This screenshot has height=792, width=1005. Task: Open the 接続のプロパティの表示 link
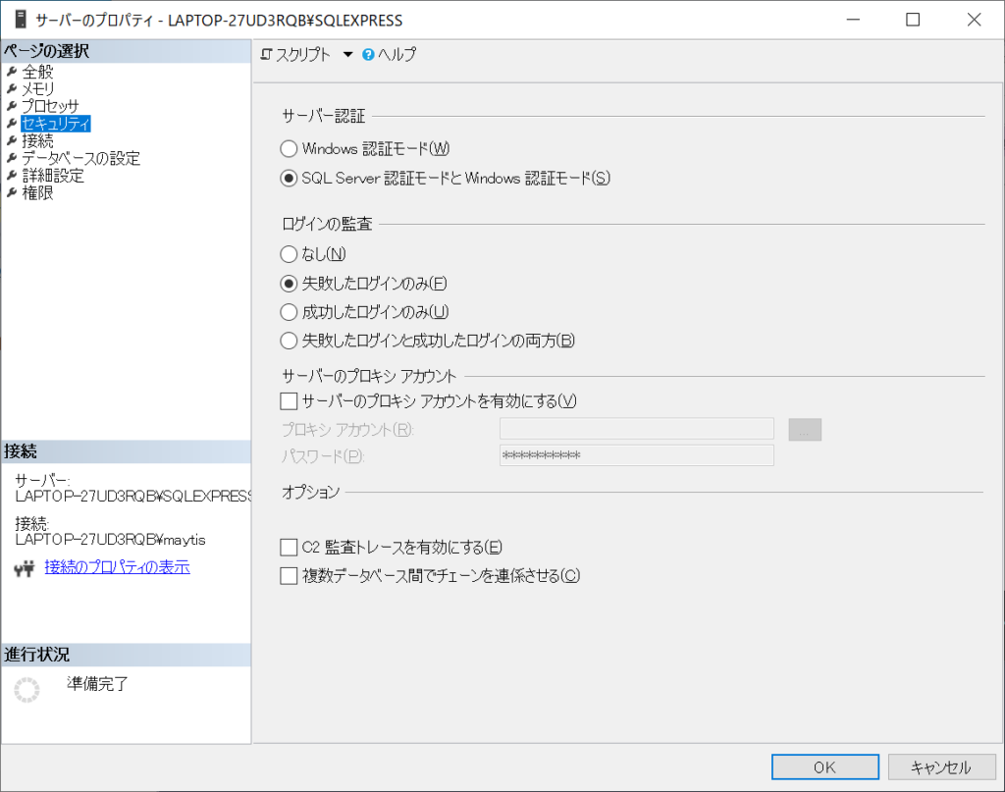coord(117,567)
